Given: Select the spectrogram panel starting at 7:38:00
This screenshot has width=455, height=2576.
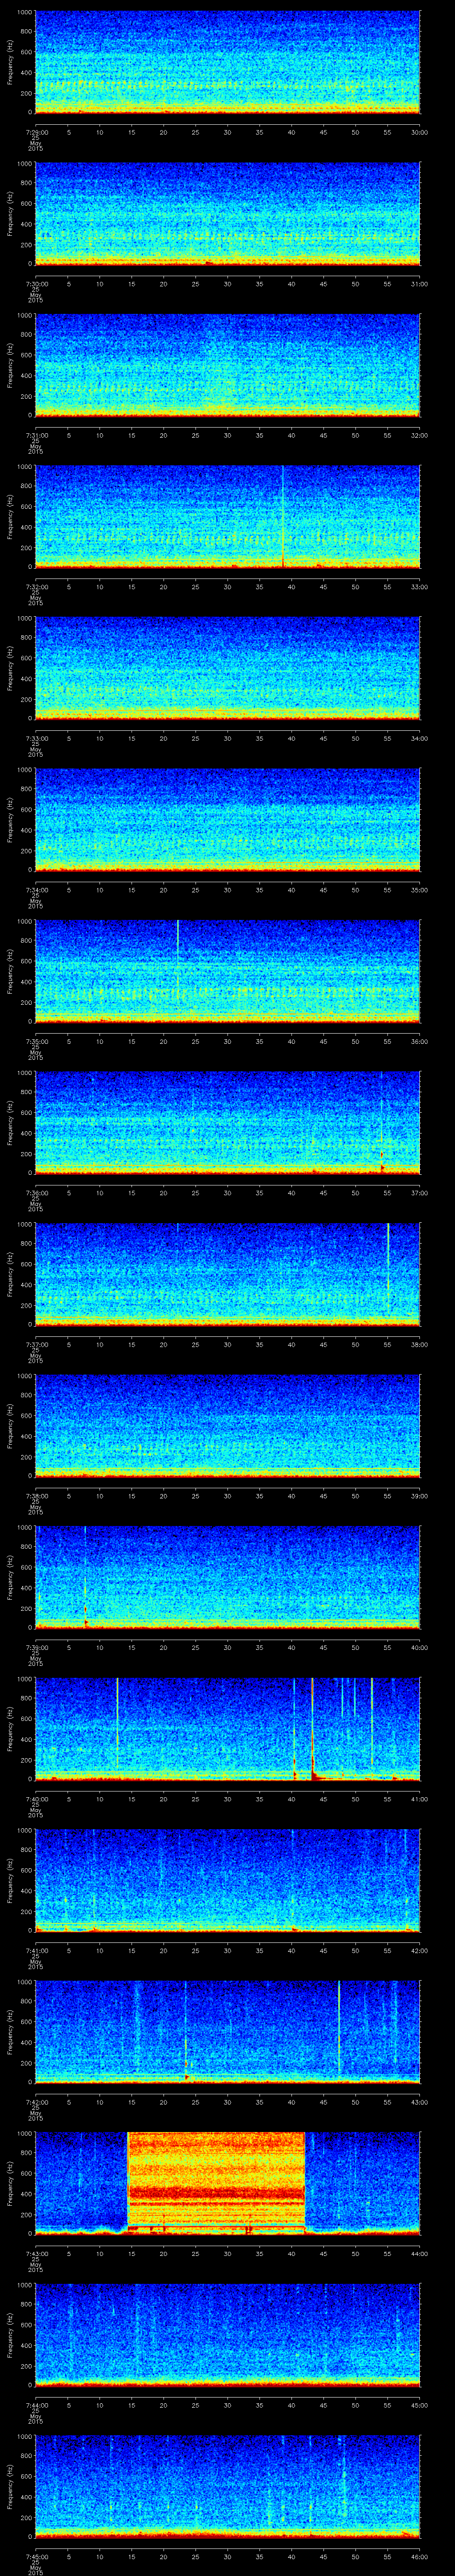Looking at the screenshot, I should coord(227,1425).
